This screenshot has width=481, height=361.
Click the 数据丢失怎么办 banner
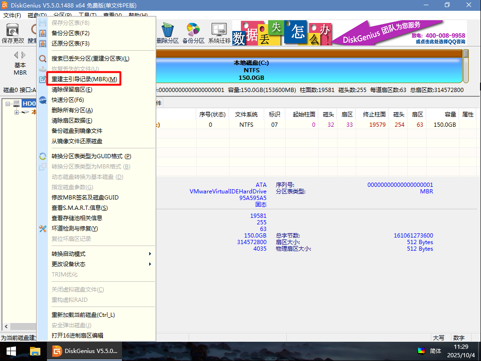point(282,33)
